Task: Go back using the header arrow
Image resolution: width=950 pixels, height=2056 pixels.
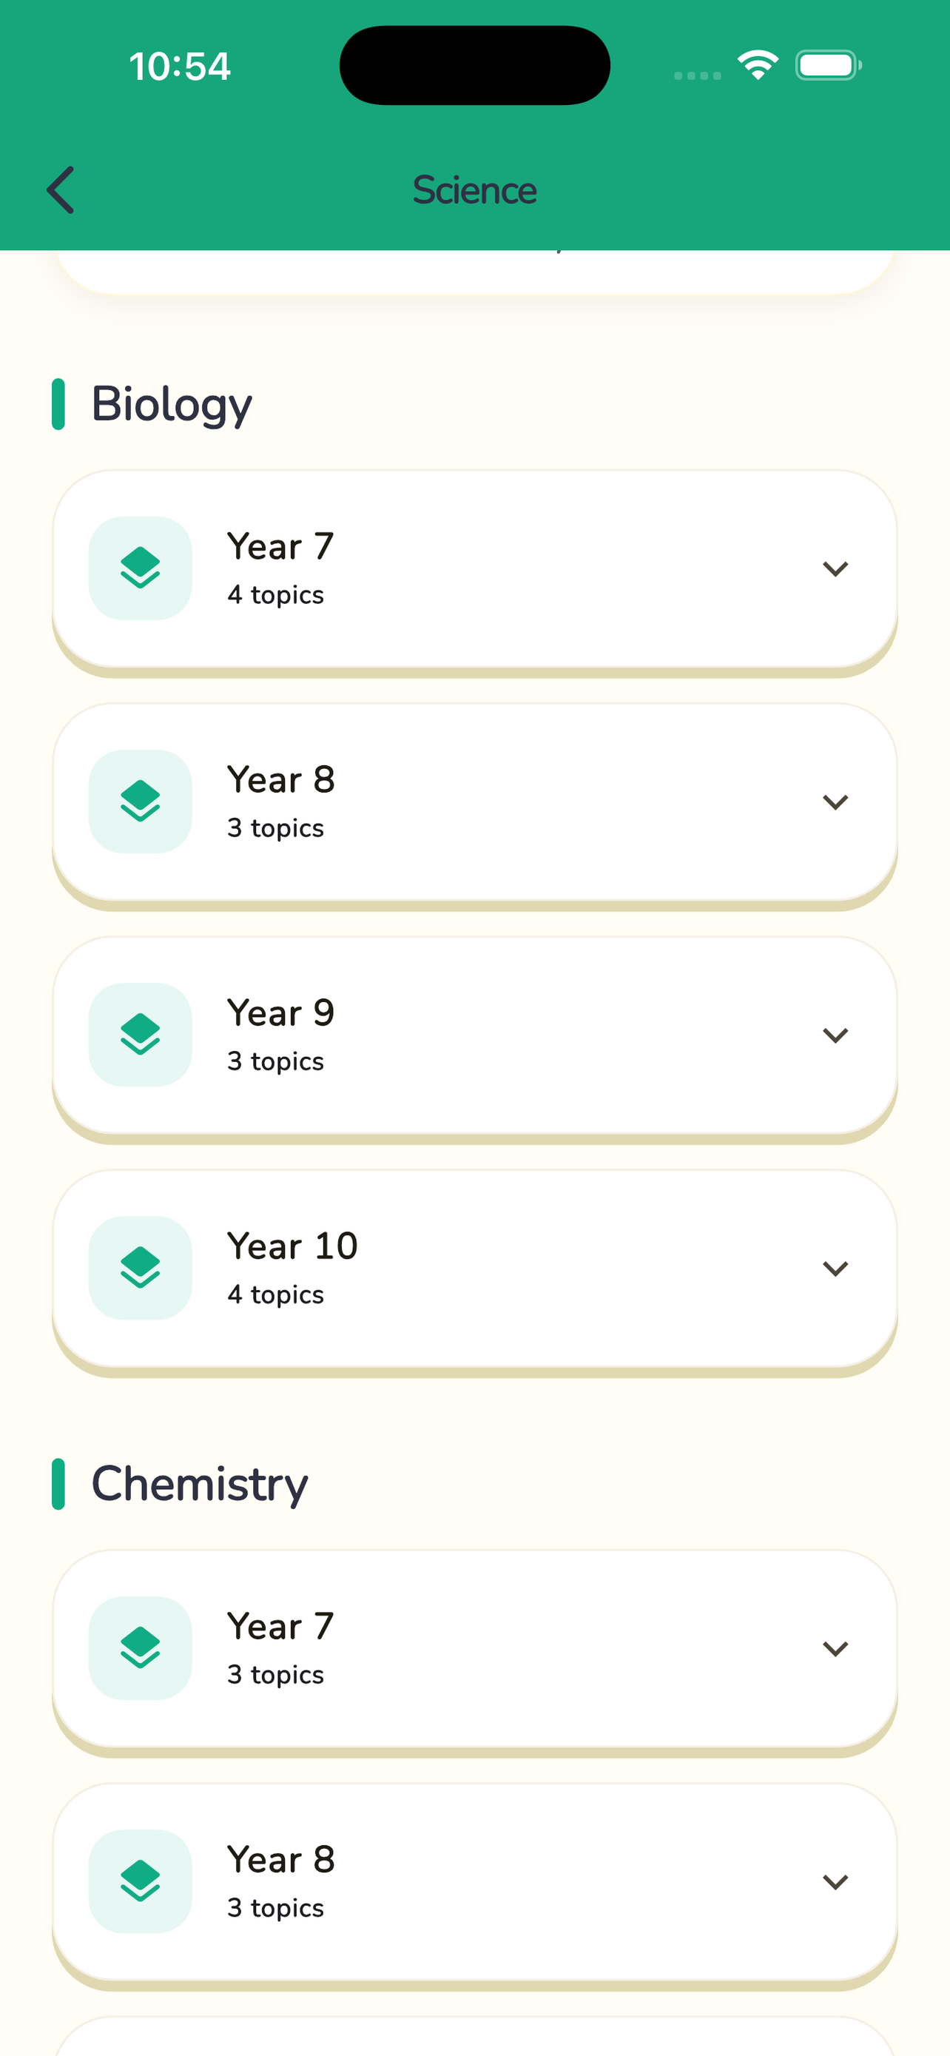Action: point(61,190)
